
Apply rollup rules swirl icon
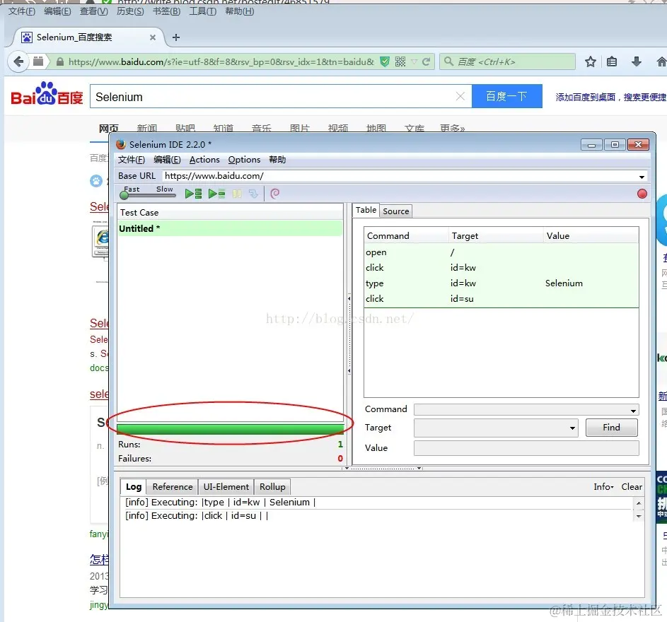pos(275,194)
